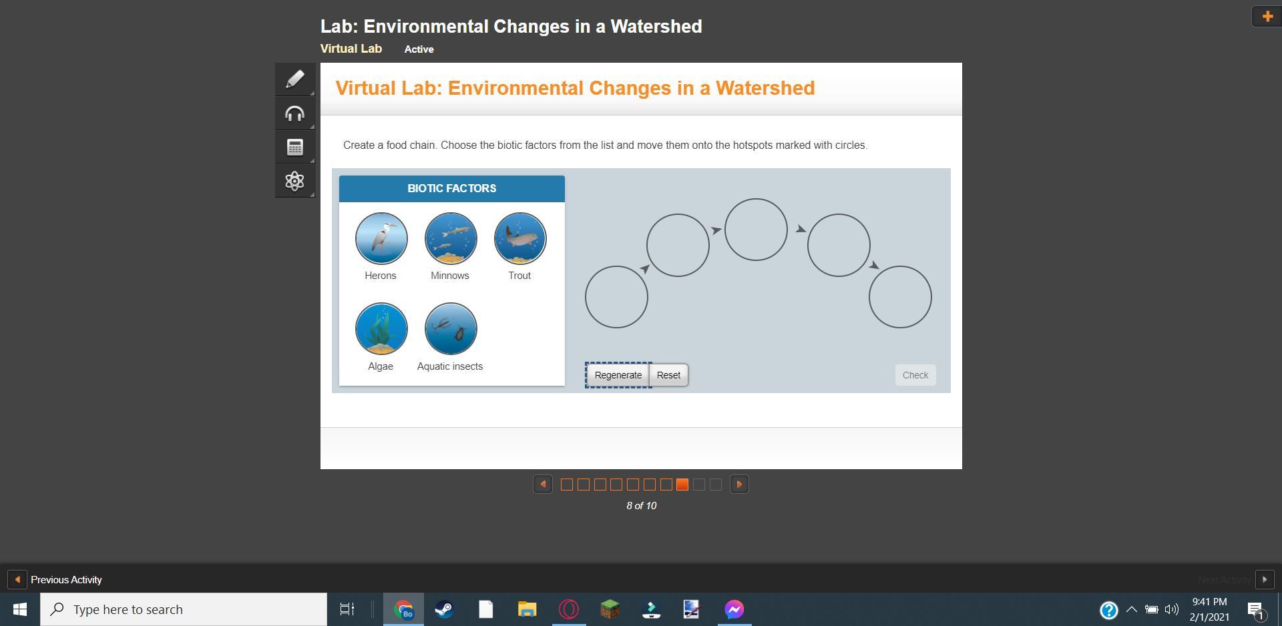Jump to page 9 square
The width and height of the screenshot is (1282, 626).
click(699, 485)
